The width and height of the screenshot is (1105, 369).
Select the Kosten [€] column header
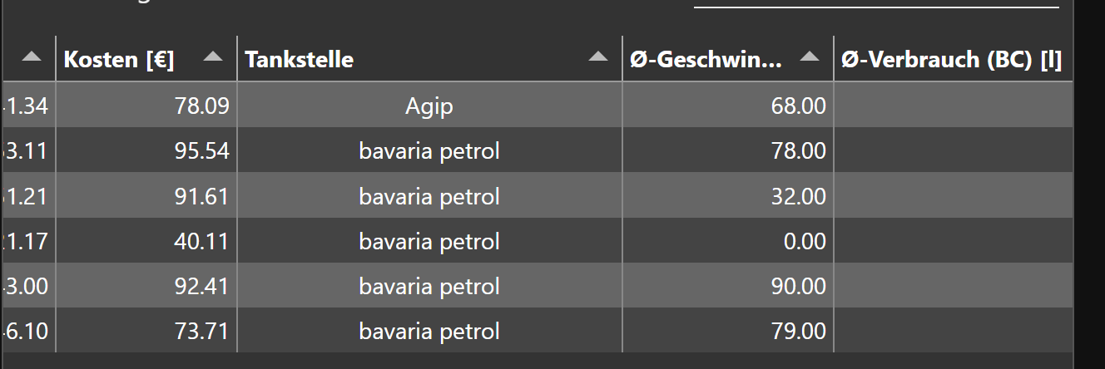(119, 60)
